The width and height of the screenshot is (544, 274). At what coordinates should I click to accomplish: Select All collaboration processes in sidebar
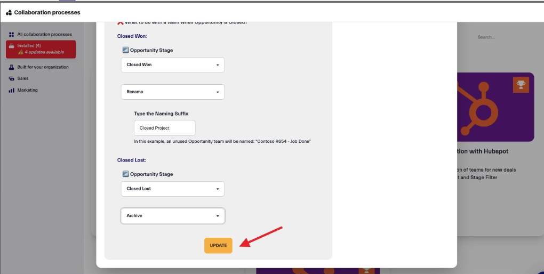(x=44, y=34)
